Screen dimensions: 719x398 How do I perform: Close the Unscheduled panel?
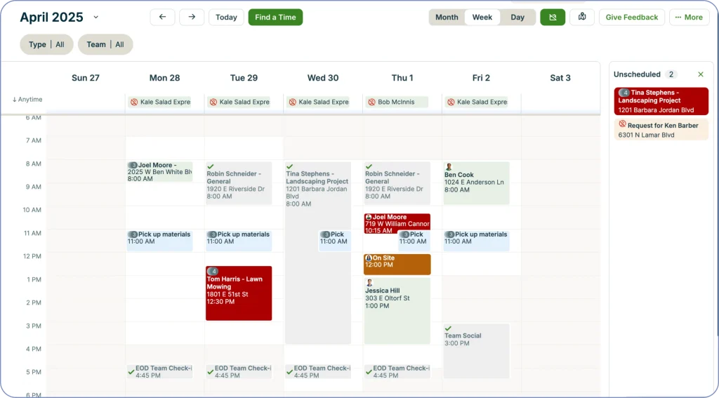pos(701,74)
